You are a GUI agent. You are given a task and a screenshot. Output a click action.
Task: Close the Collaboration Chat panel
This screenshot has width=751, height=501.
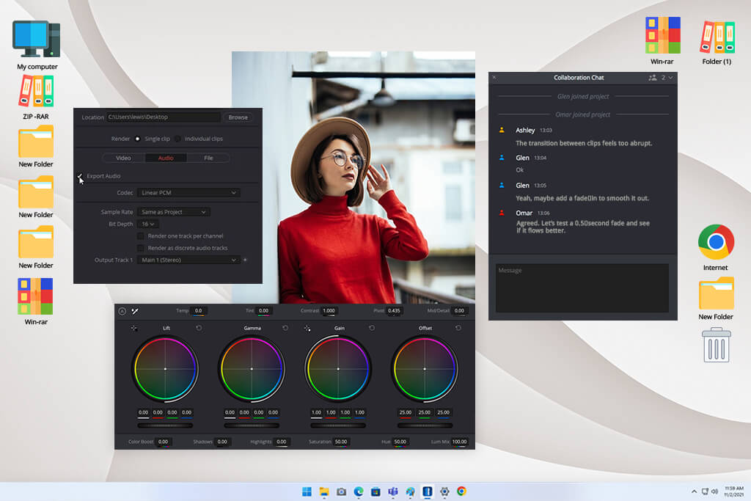point(494,78)
